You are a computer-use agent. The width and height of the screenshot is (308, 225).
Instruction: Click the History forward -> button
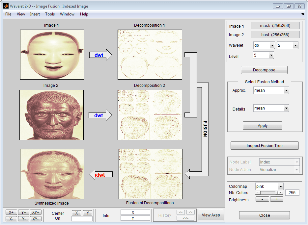190,212
